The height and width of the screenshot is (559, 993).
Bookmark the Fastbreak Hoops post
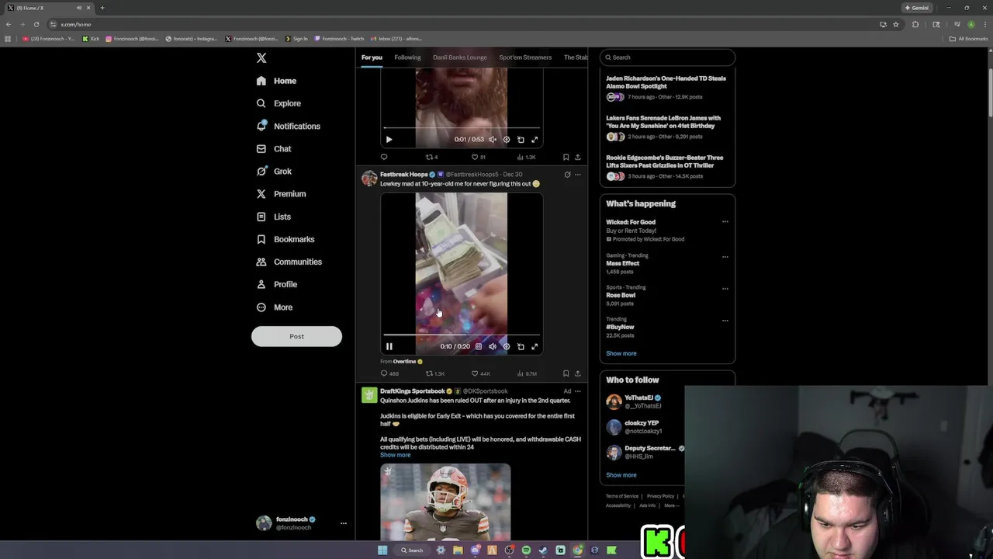pos(566,373)
